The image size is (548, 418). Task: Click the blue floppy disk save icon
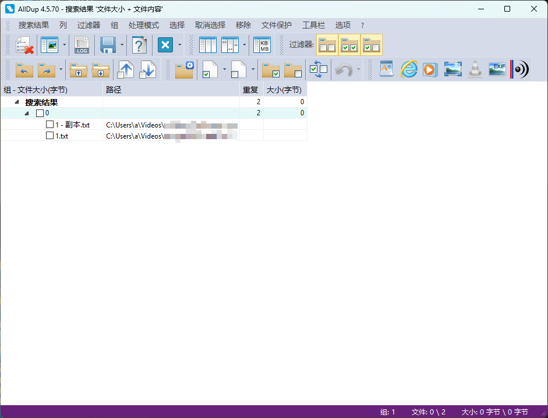click(x=108, y=45)
